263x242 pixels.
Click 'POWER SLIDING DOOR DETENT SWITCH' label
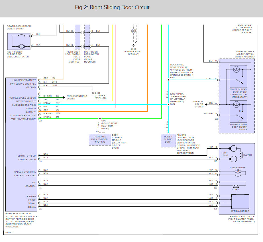point(19,27)
